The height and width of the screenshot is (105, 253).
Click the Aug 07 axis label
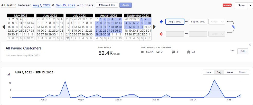tap(44, 100)
